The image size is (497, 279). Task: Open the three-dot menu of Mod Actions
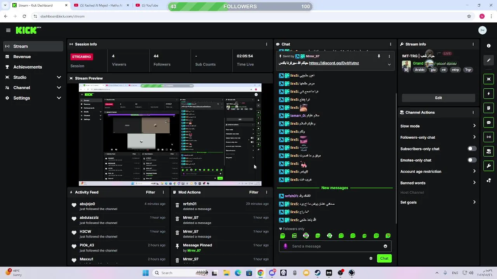[266, 192]
